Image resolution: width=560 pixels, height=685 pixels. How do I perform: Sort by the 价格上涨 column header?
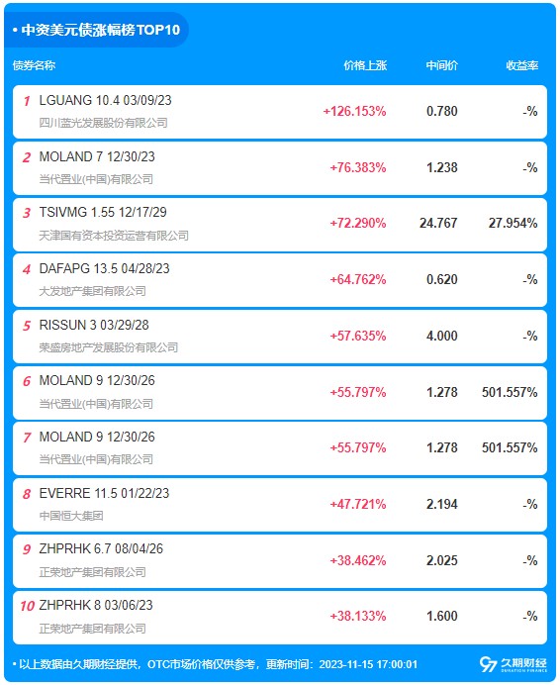[365, 65]
